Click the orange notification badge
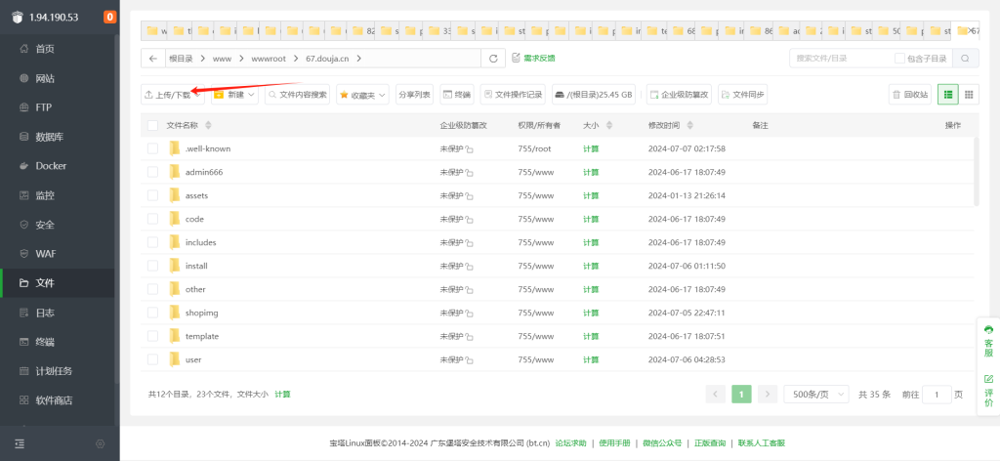This screenshot has height=461, width=1000. (x=109, y=18)
